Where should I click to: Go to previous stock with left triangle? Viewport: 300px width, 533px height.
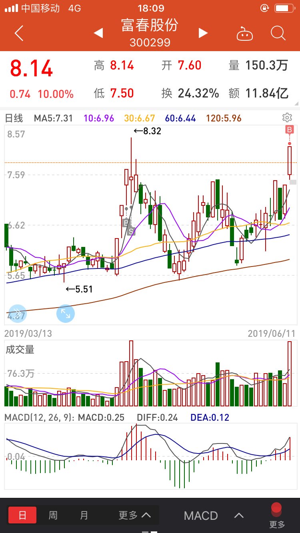(98, 33)
